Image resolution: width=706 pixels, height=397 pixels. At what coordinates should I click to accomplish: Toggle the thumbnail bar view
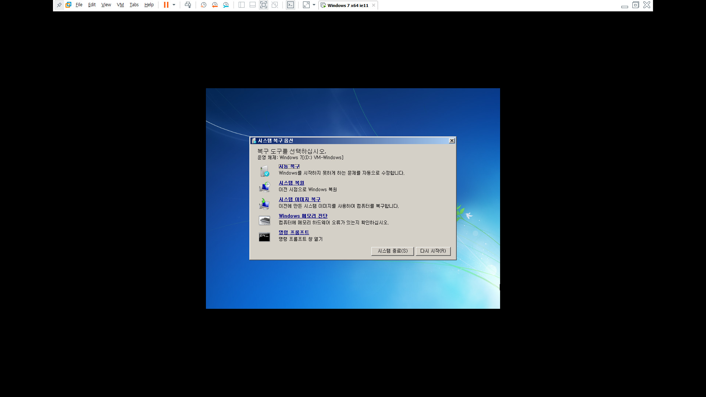click(x=253, y=5)
